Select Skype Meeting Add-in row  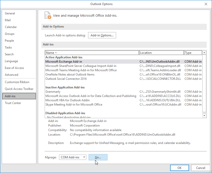[124, 105]
